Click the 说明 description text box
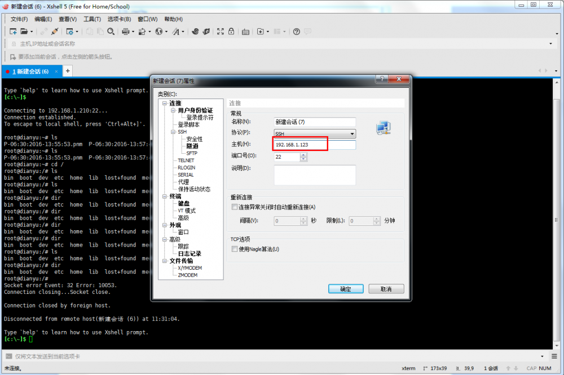 [x=315, y=175]
